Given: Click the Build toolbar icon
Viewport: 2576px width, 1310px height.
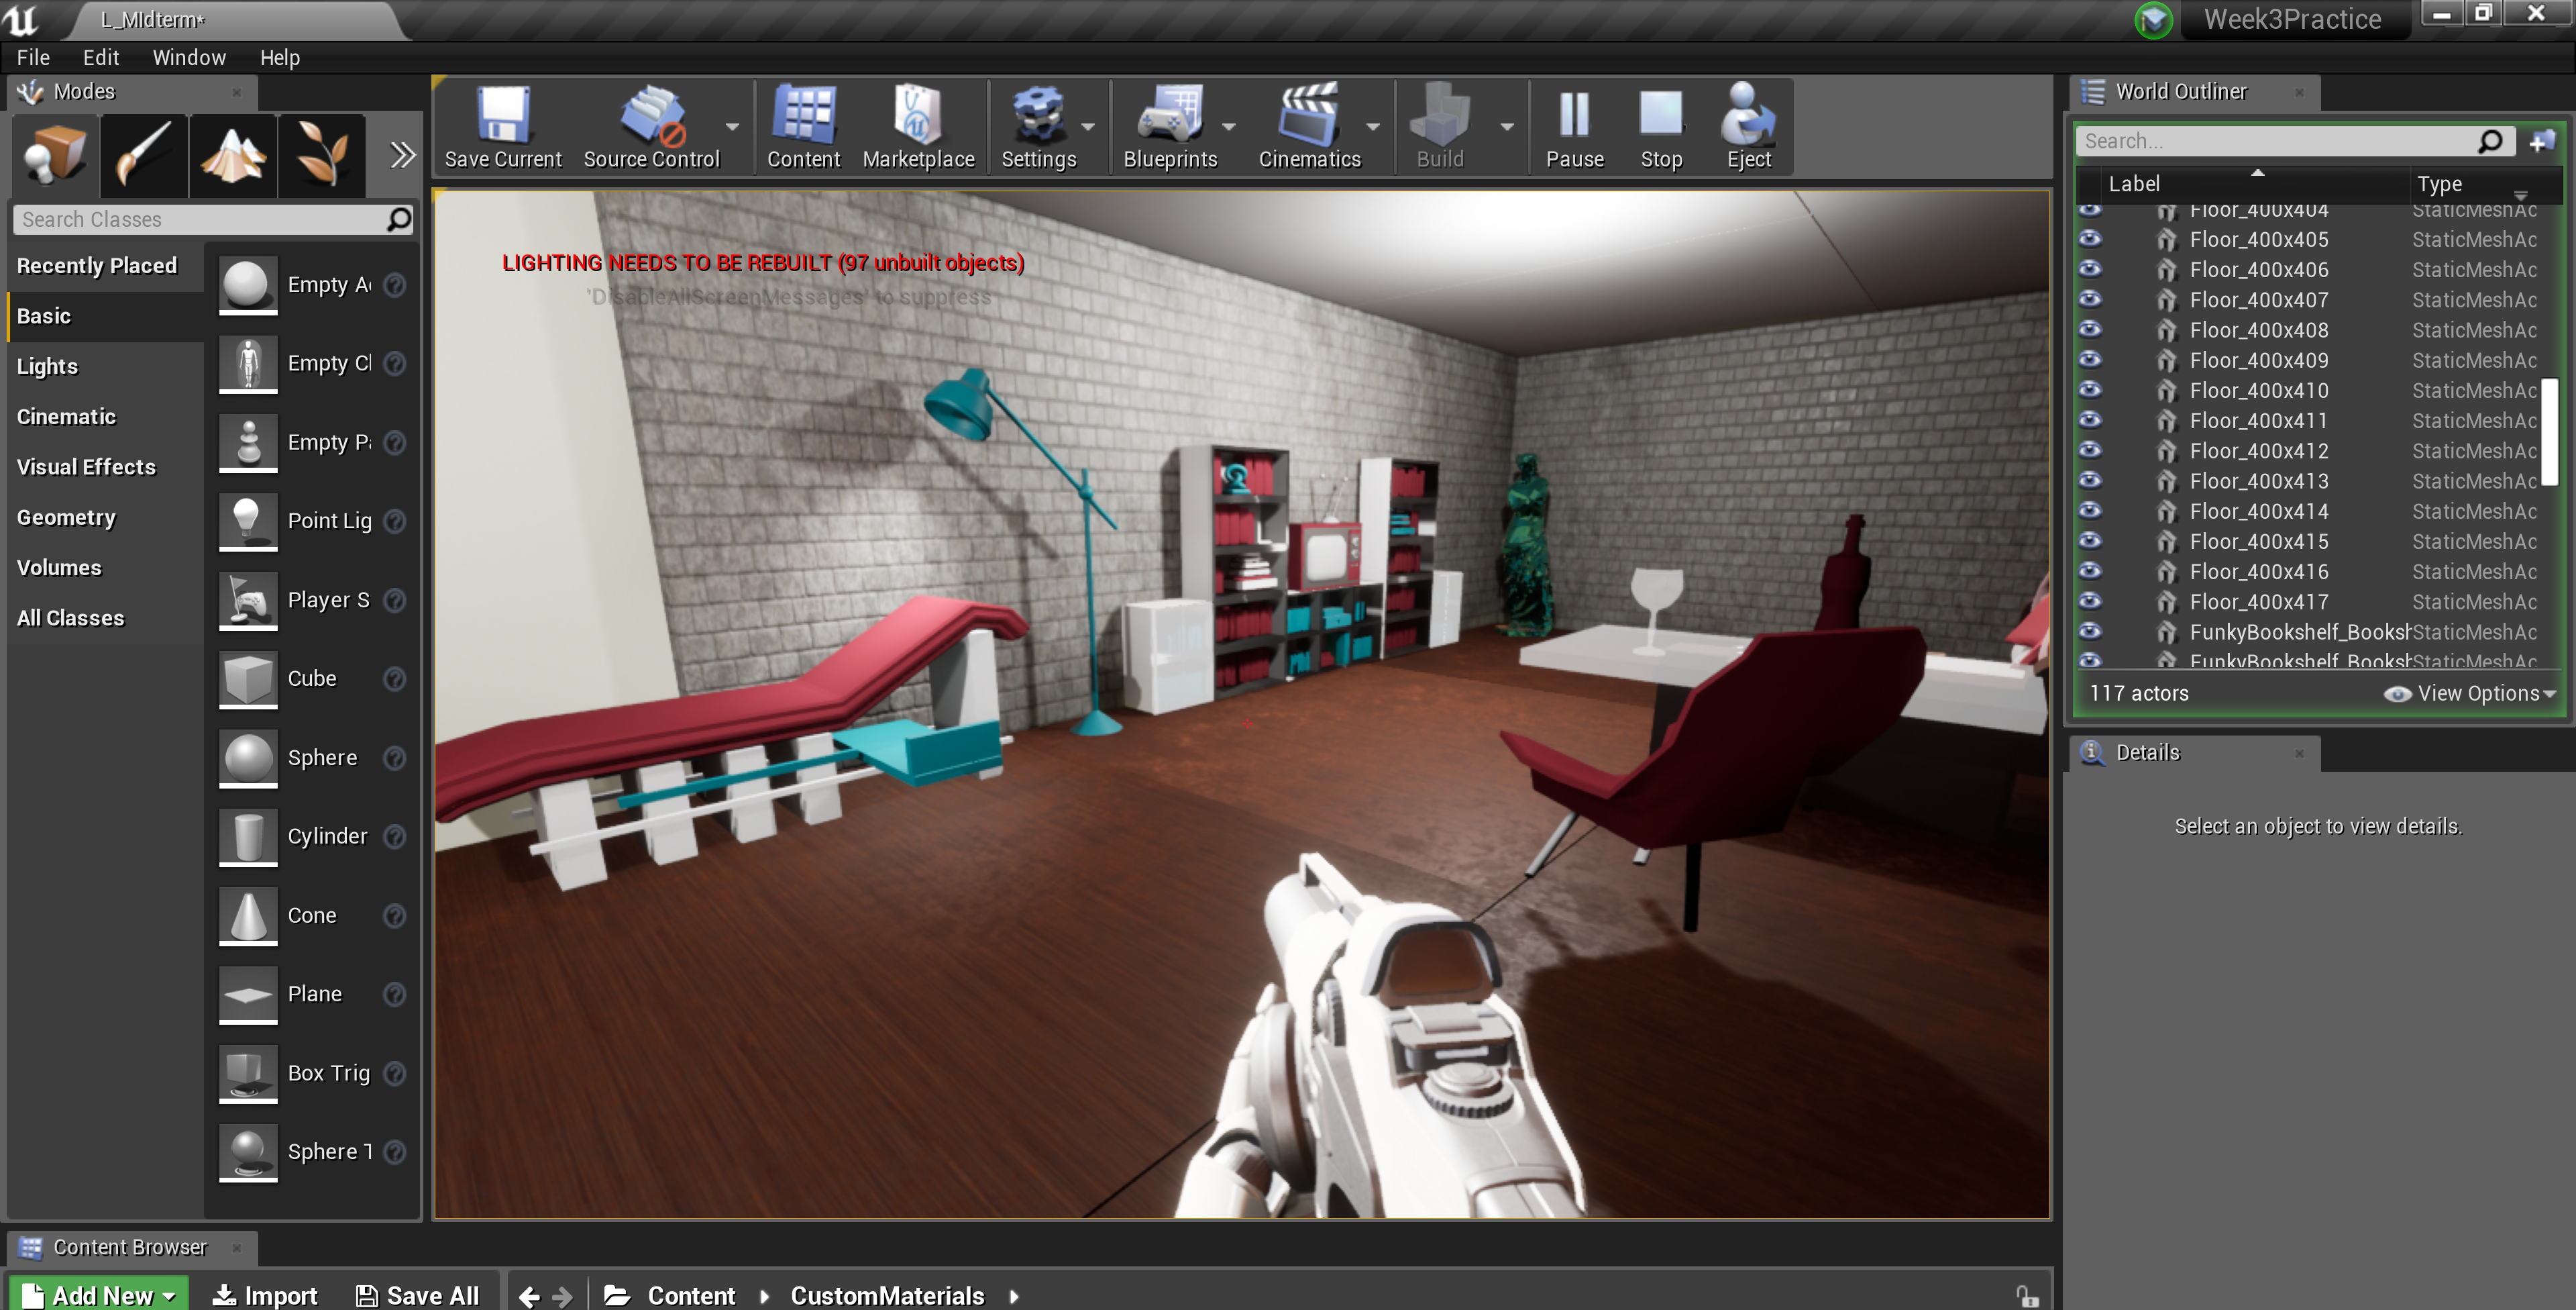Looking at the screenshot, I should tap(1440, 127).
